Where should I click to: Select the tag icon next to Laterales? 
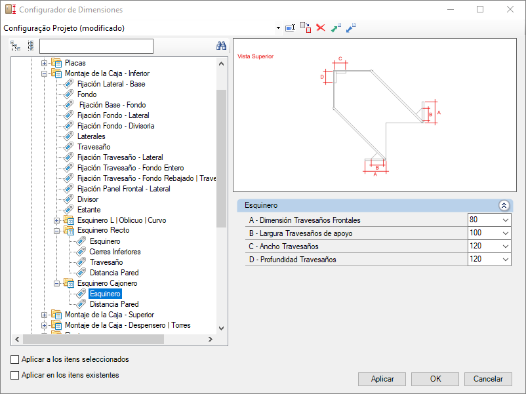click(68, 136)
